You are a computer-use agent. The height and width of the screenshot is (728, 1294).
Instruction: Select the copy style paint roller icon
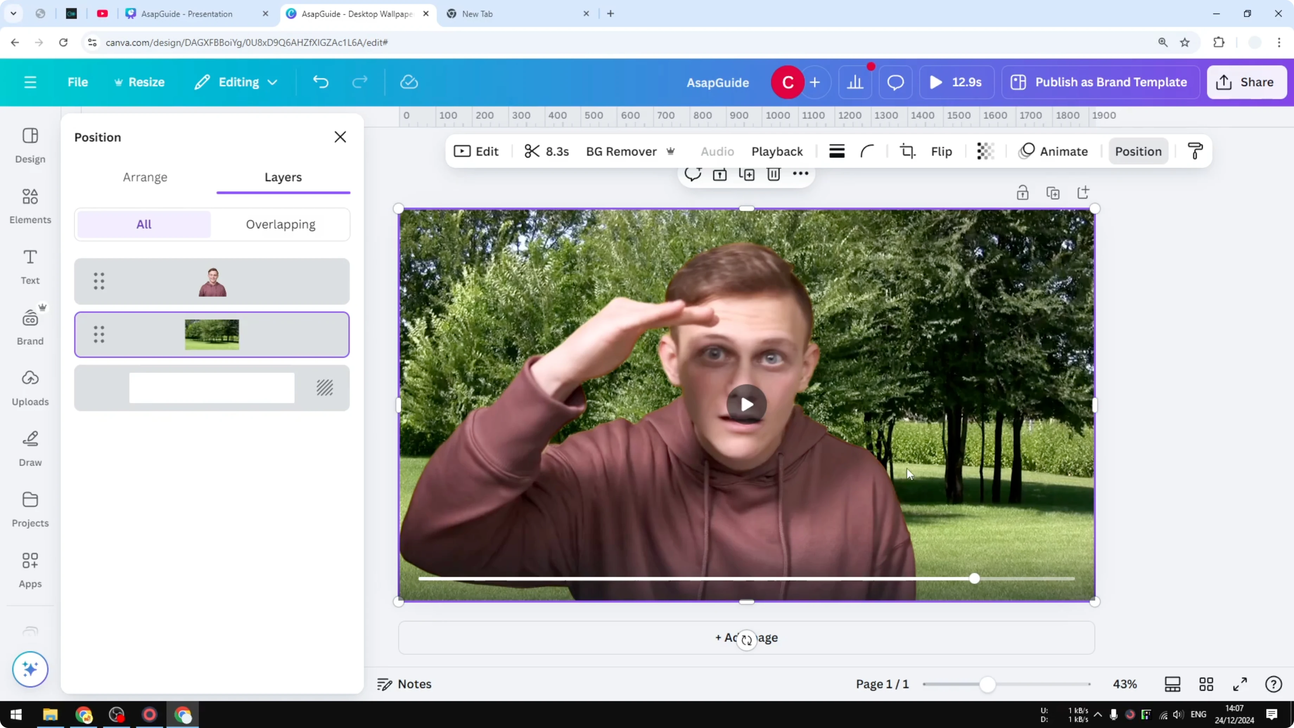click(1195, 151)
